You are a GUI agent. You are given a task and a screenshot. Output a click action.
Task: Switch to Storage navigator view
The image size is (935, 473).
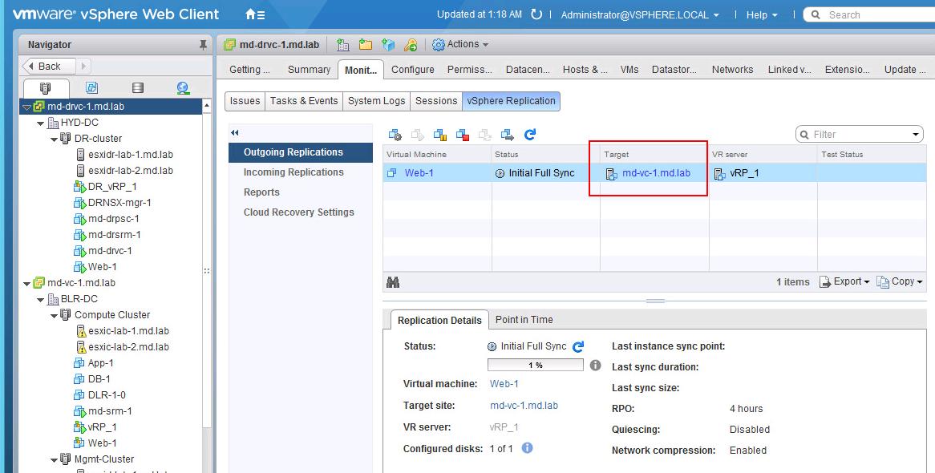click(x=138, y=88)
